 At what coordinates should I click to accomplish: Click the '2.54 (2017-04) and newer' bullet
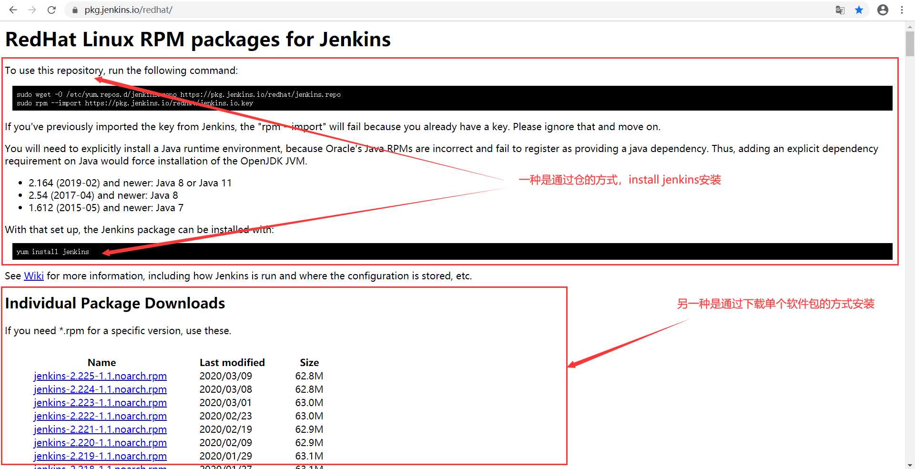[x=103, y=195]
